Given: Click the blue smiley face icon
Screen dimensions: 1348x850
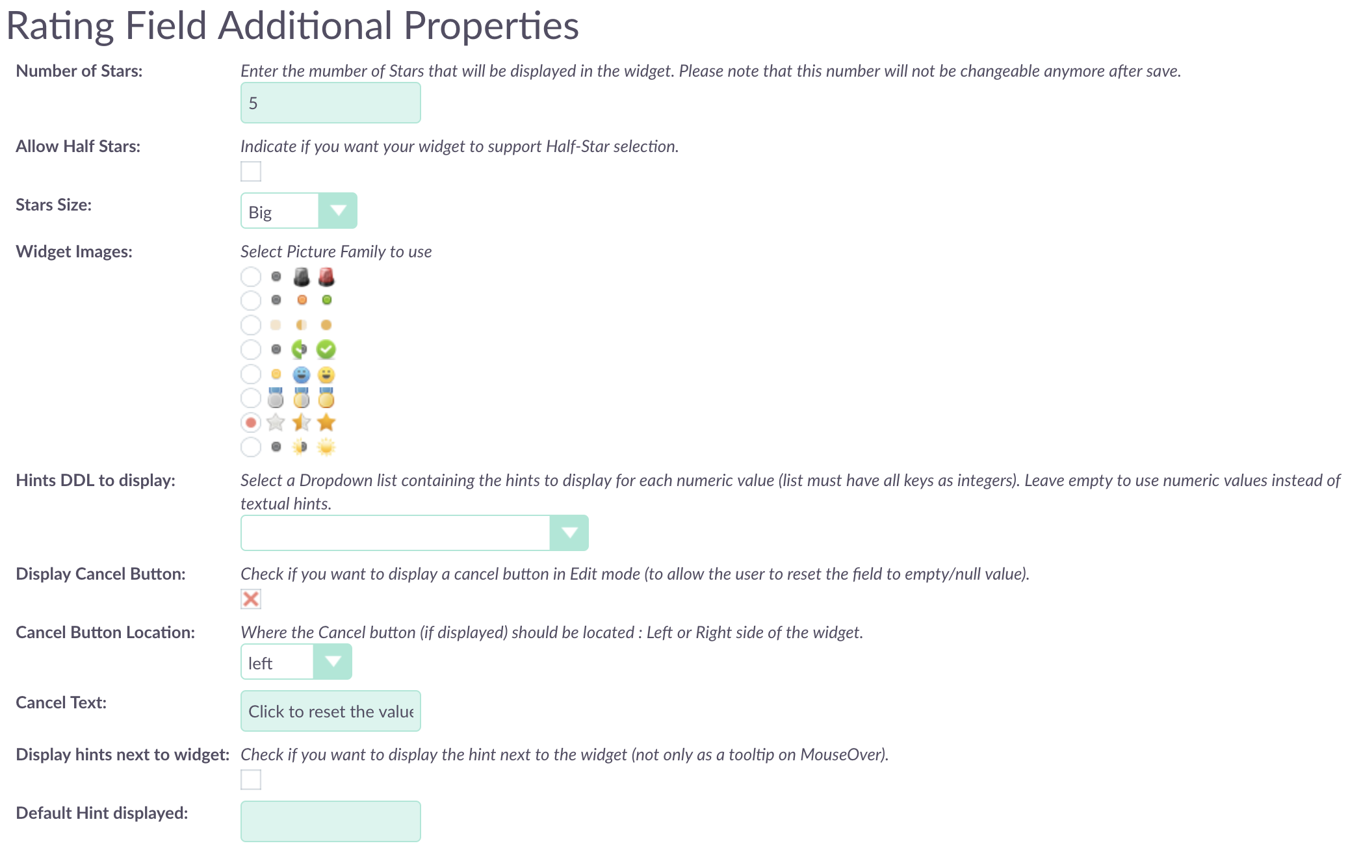Looking at the screenshot, I should click(301, 374).
